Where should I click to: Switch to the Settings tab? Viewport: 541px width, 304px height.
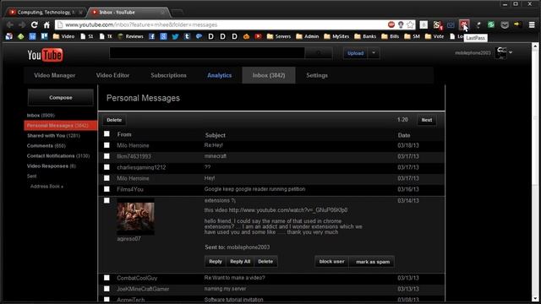pyautogui.click(x=317, y=75)
